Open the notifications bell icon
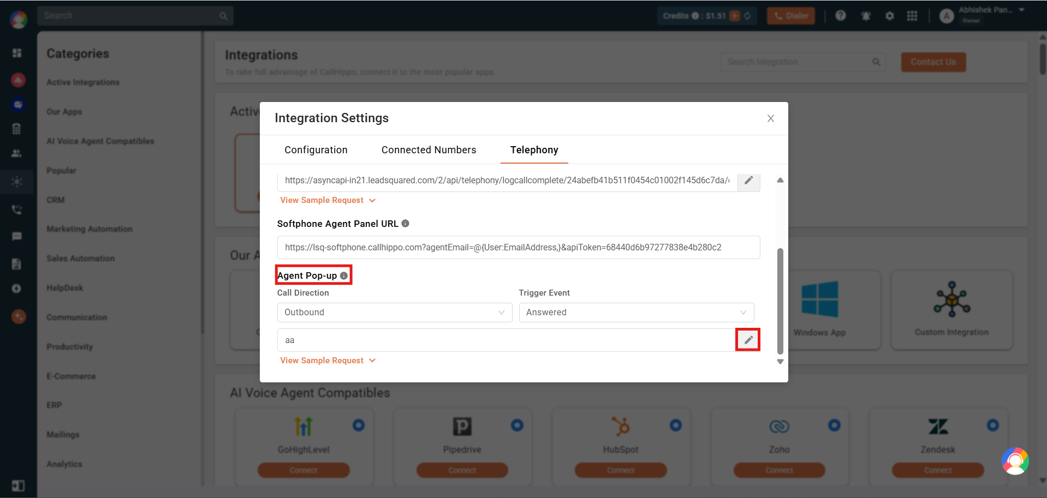 pyautogui.click(x=866, y=16)
